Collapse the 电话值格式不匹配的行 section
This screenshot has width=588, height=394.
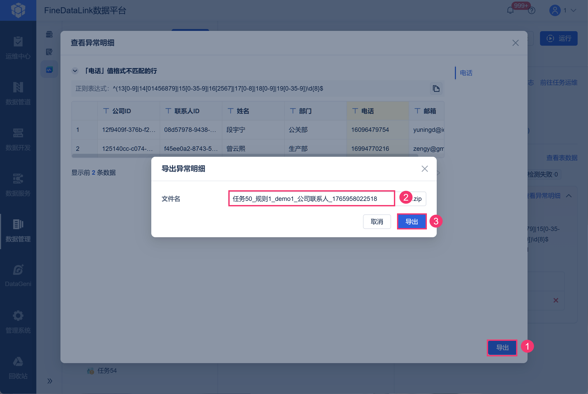(x=75, y=71)
